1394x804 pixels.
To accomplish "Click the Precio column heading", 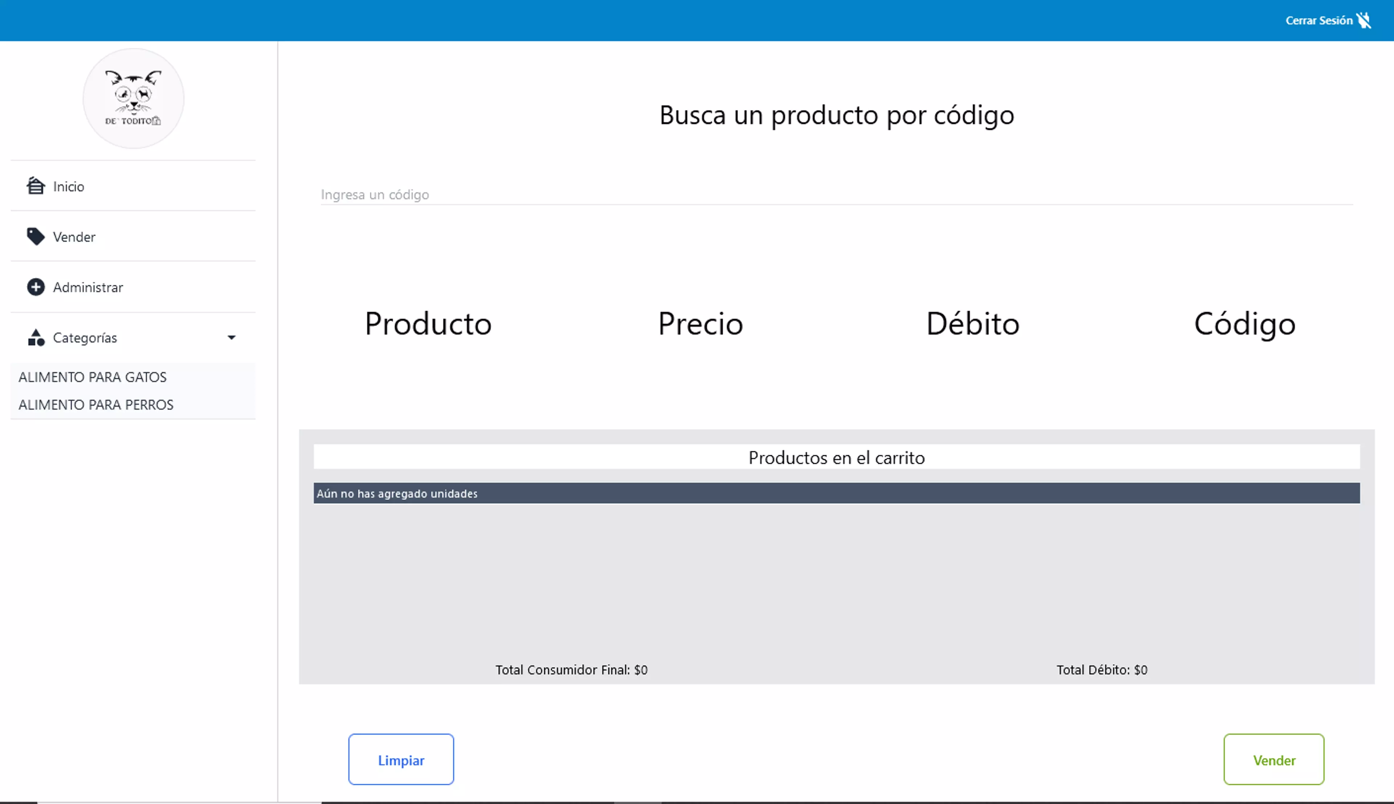I will 701,323.
